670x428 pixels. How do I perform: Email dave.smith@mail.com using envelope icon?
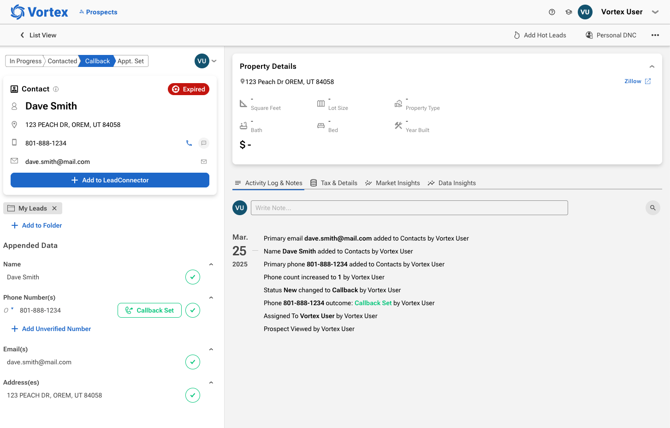[204, 162]
